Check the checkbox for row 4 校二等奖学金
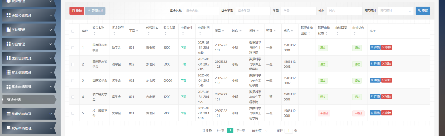445x136 pixels. [73, 97]
